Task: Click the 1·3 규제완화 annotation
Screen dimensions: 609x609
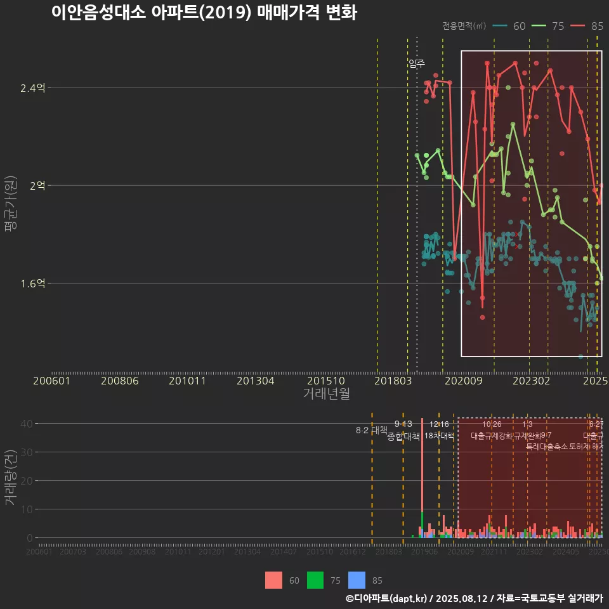Action: (x=527, y=430)
